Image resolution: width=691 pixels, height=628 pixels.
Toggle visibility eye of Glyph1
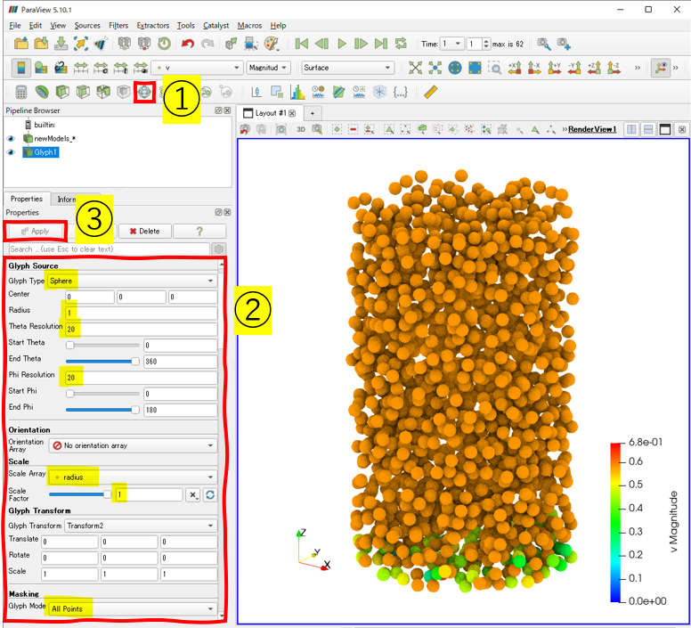pos(12,152)
